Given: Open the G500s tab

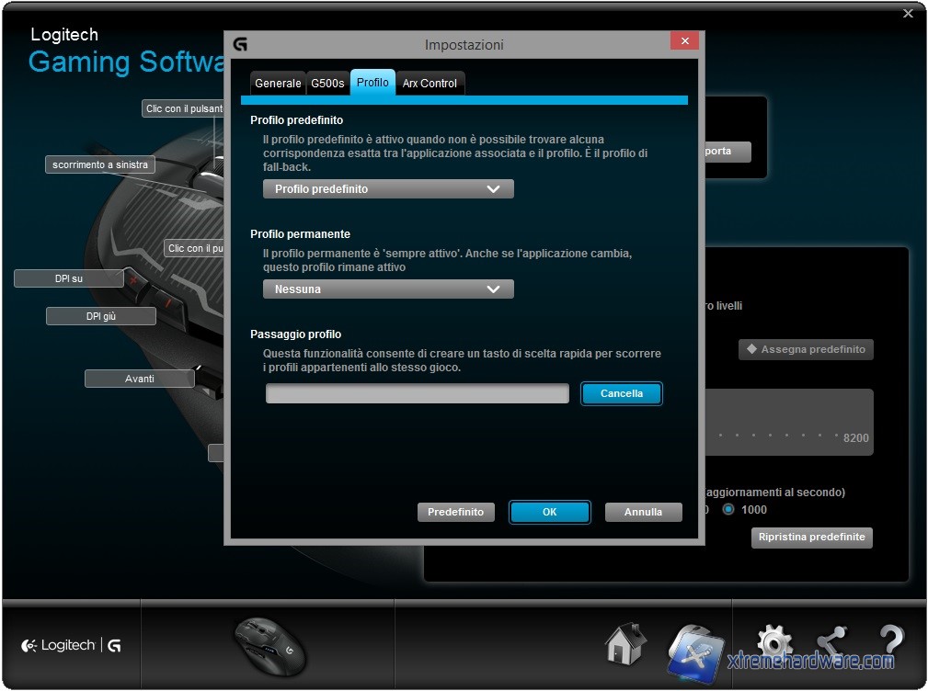Looking at the screenshot, I should [327, 84].
